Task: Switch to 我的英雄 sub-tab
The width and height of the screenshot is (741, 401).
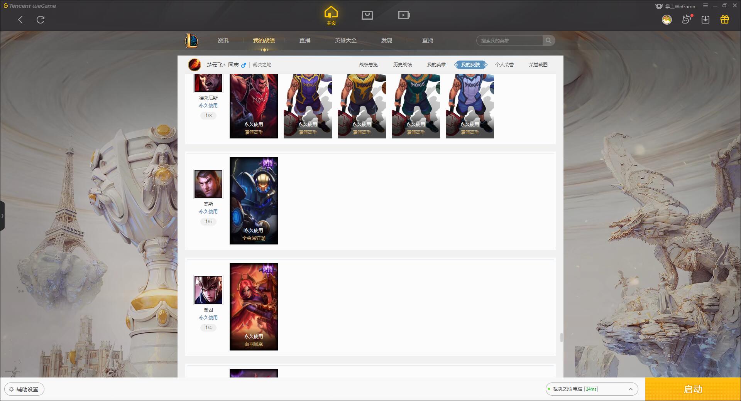Action: pyautogui.click(x=436, y=65)
